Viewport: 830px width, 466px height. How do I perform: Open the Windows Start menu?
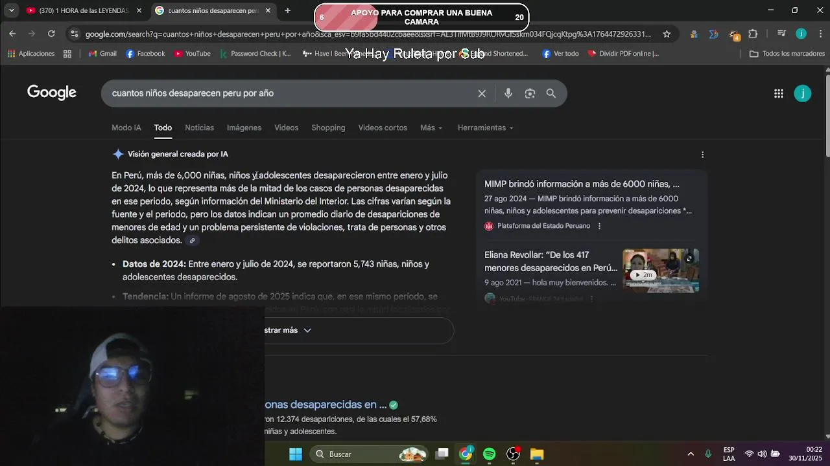[296, 454]
